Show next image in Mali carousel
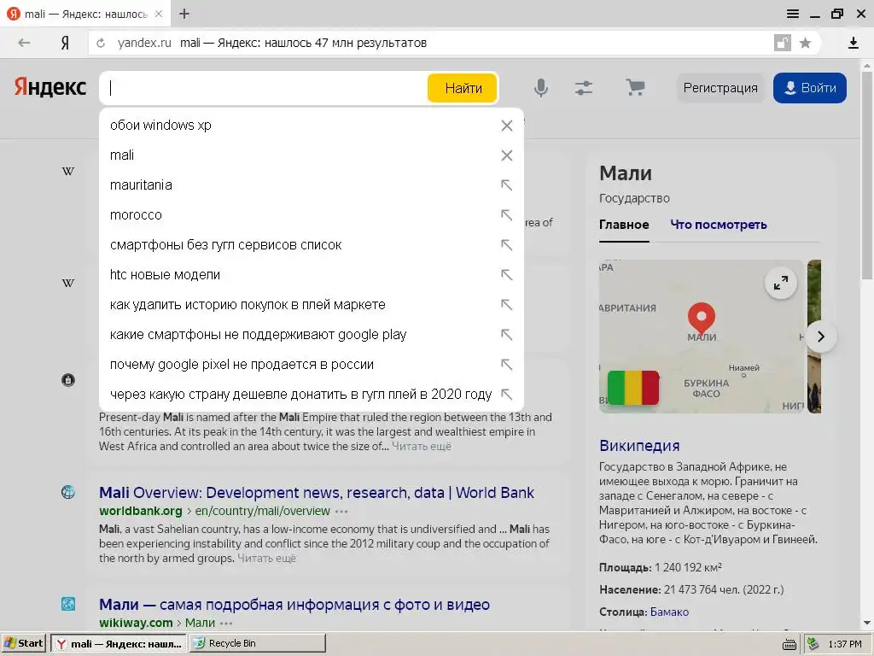 click(820, 337)
